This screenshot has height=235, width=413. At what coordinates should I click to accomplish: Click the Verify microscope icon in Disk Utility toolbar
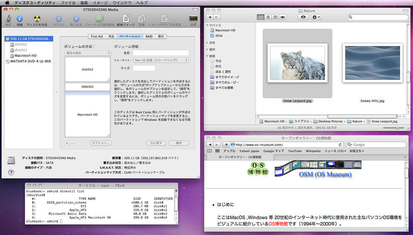(9, 19)
